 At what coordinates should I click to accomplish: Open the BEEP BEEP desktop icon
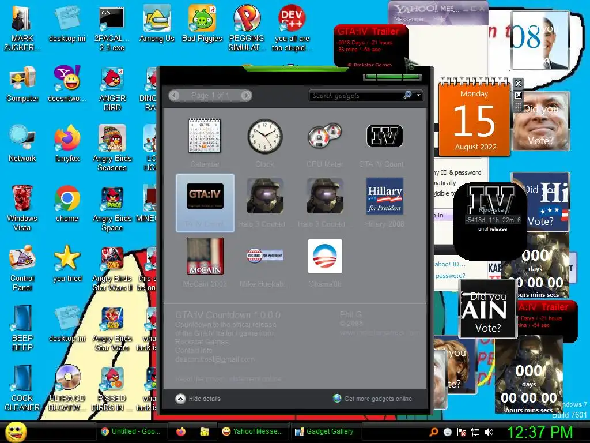22,328
